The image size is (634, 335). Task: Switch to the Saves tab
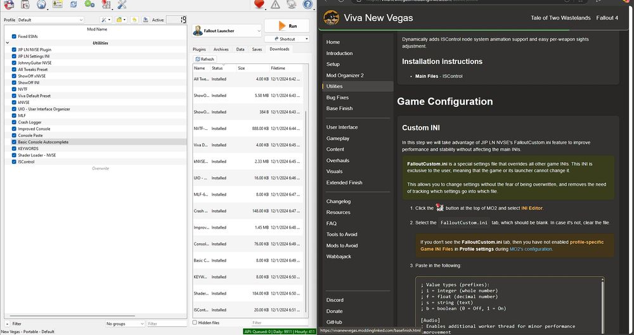pyautogui.click(x=257, y=49)
